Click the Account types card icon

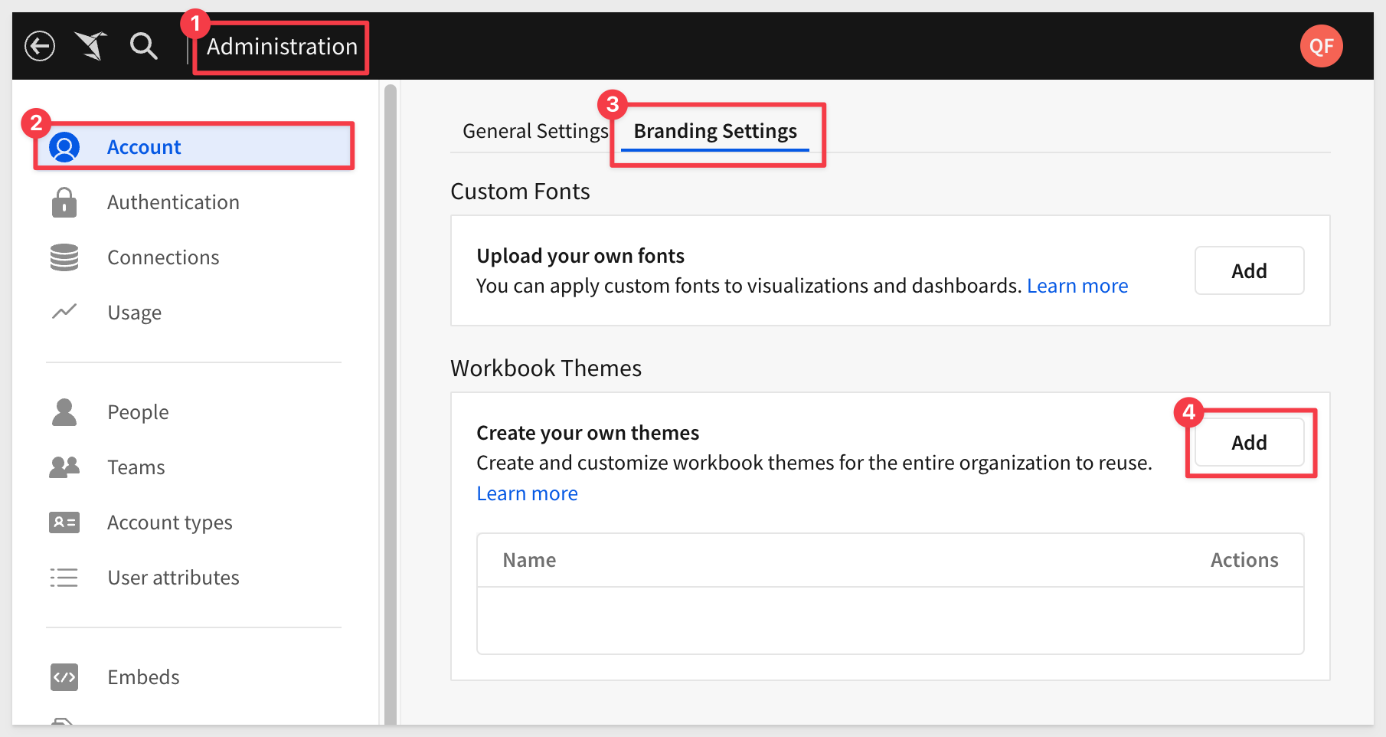tap(64, 522)
